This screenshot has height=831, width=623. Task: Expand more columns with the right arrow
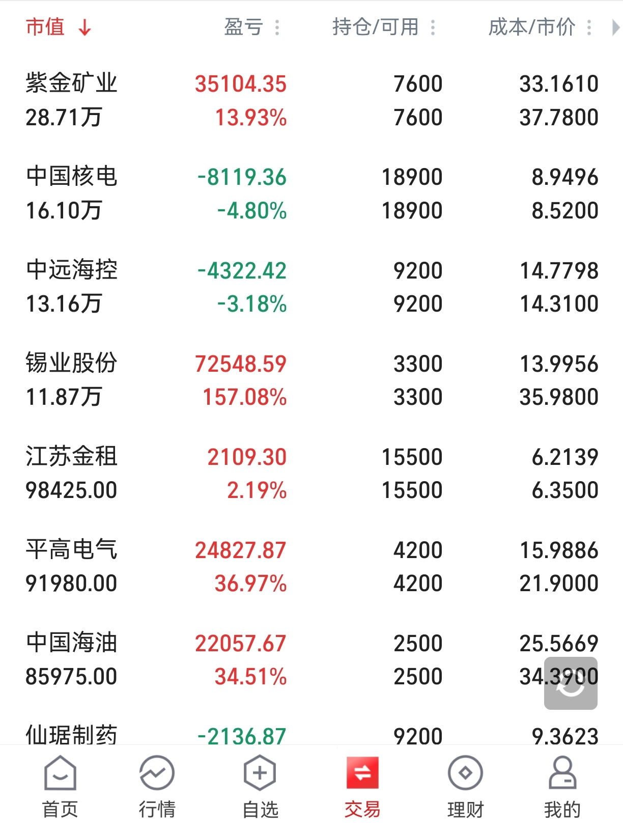tap(615, 27)
